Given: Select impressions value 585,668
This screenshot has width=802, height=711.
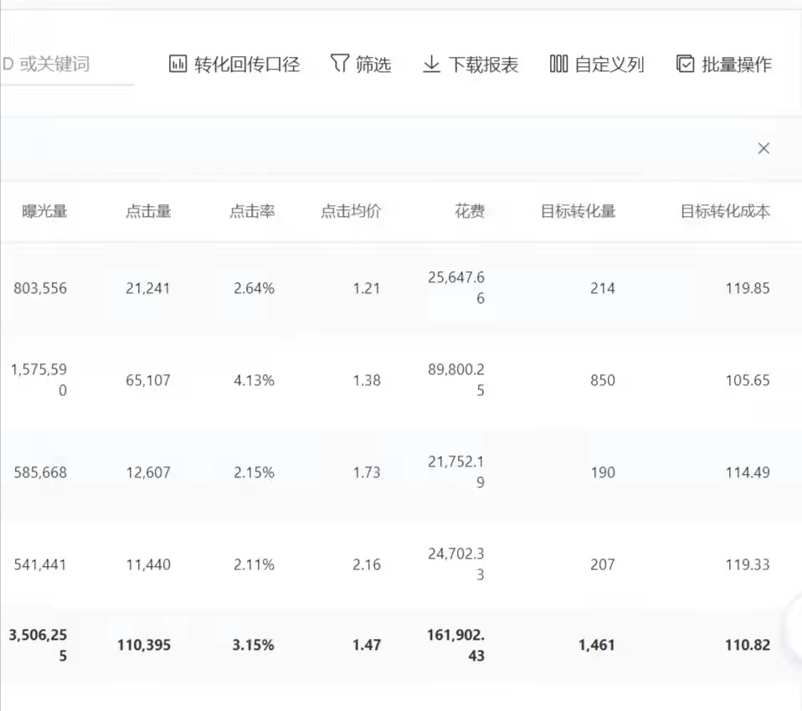Looking at the screenshot, I should [x=40, y=472].
